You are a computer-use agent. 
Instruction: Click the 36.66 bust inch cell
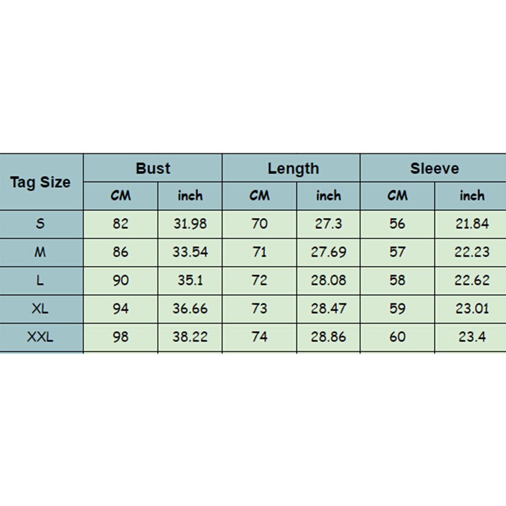click(190, 309)
